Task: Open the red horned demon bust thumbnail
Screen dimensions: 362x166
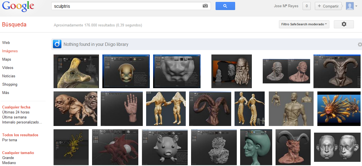Action: coord(293,147)
